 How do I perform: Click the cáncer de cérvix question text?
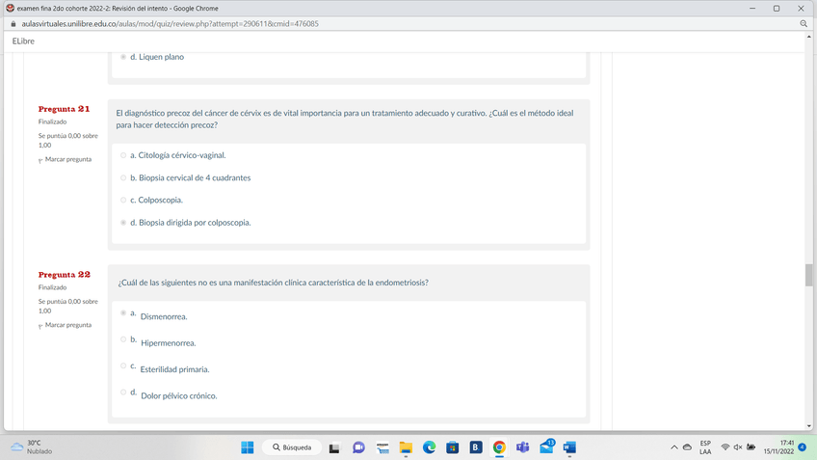[345, 119]
